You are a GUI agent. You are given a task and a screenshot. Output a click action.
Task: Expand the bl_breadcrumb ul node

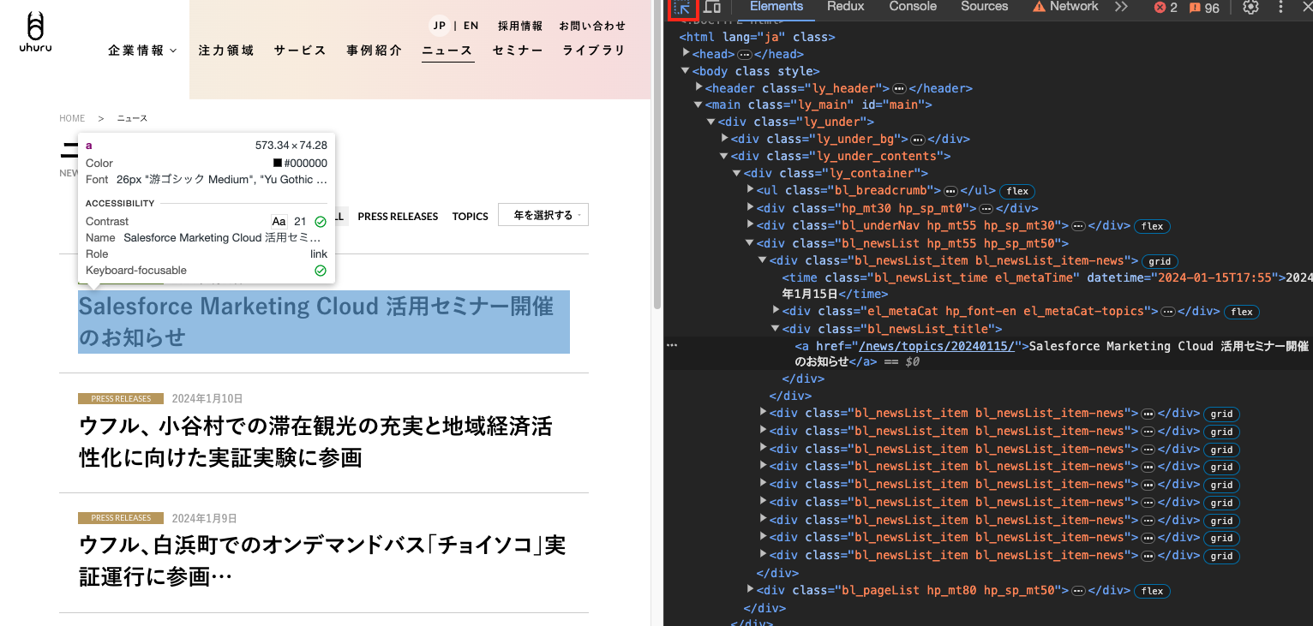(x=751, y=190)
